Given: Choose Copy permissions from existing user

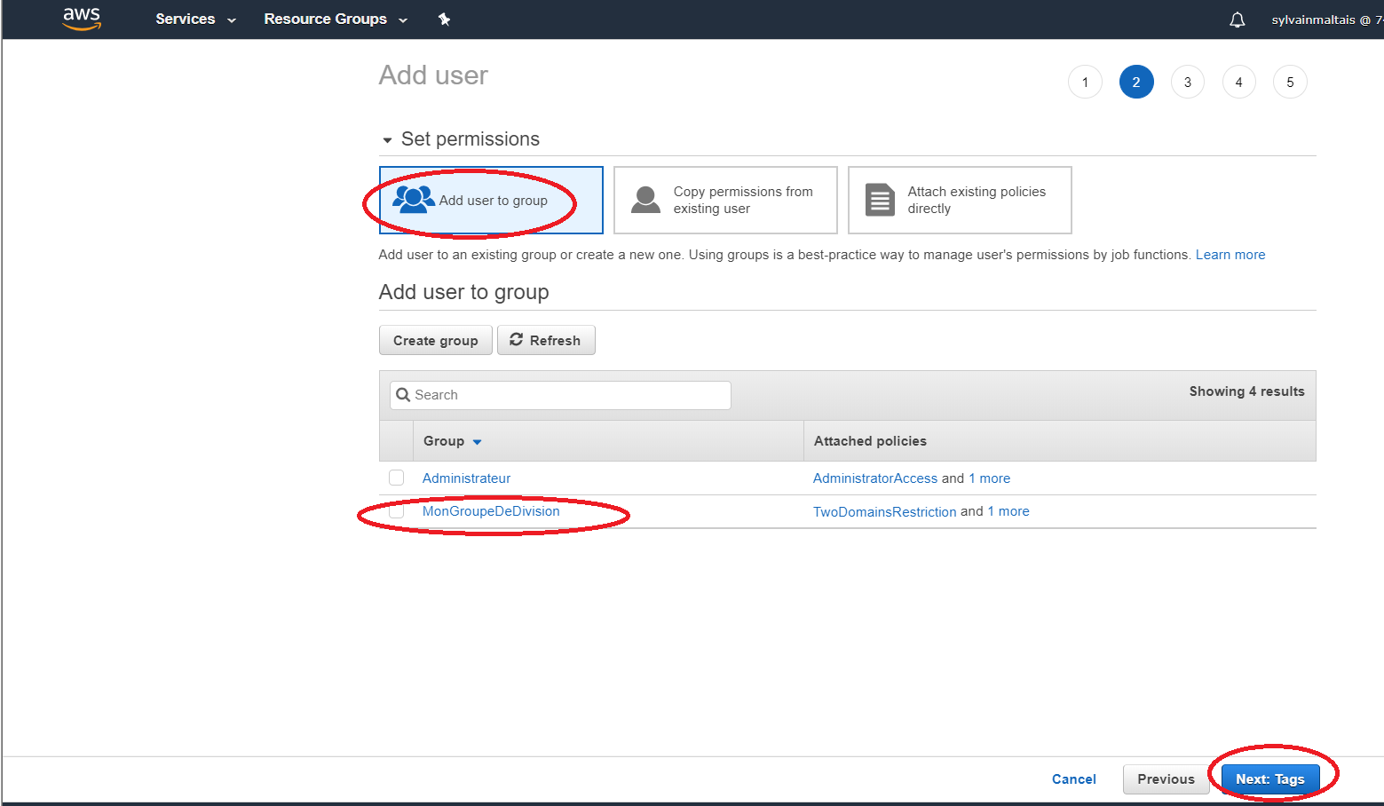Looking at the screenshot, I should click(724, 201).
